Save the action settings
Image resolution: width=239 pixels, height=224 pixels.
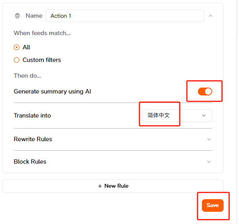click(x=213, y=205)
